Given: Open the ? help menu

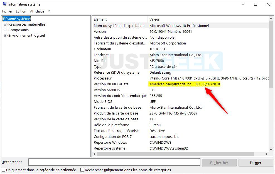Looking at the screenshot, I should click(x=49, y=11).
